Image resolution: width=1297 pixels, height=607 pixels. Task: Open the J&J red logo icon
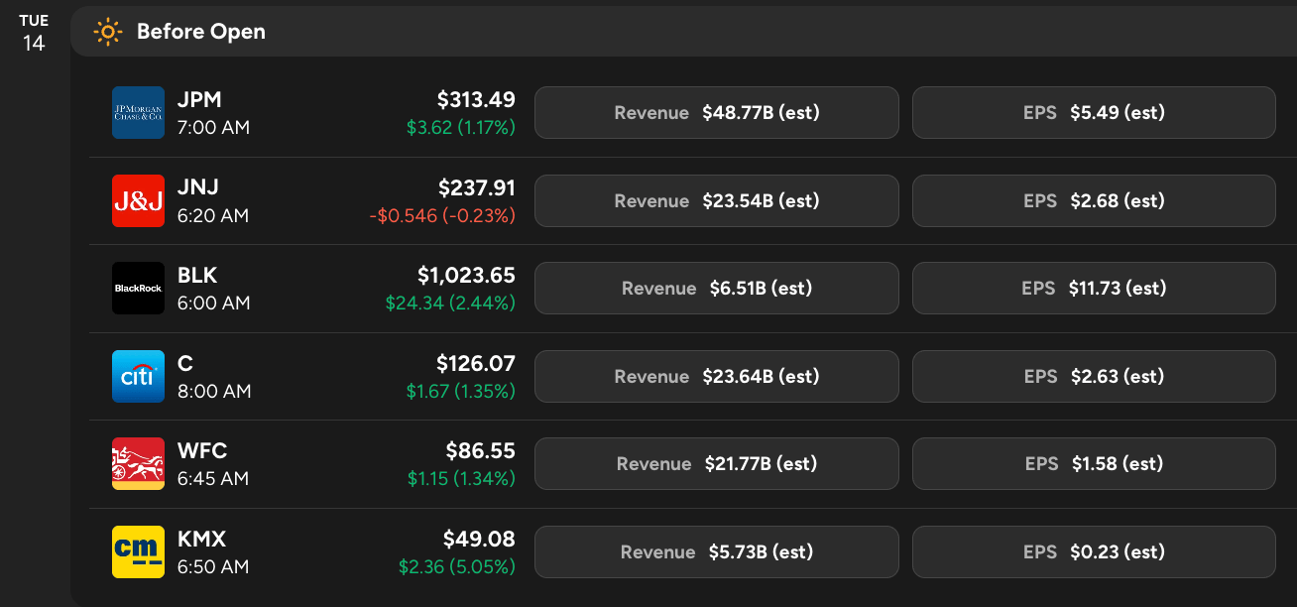[x=138, y=200]
